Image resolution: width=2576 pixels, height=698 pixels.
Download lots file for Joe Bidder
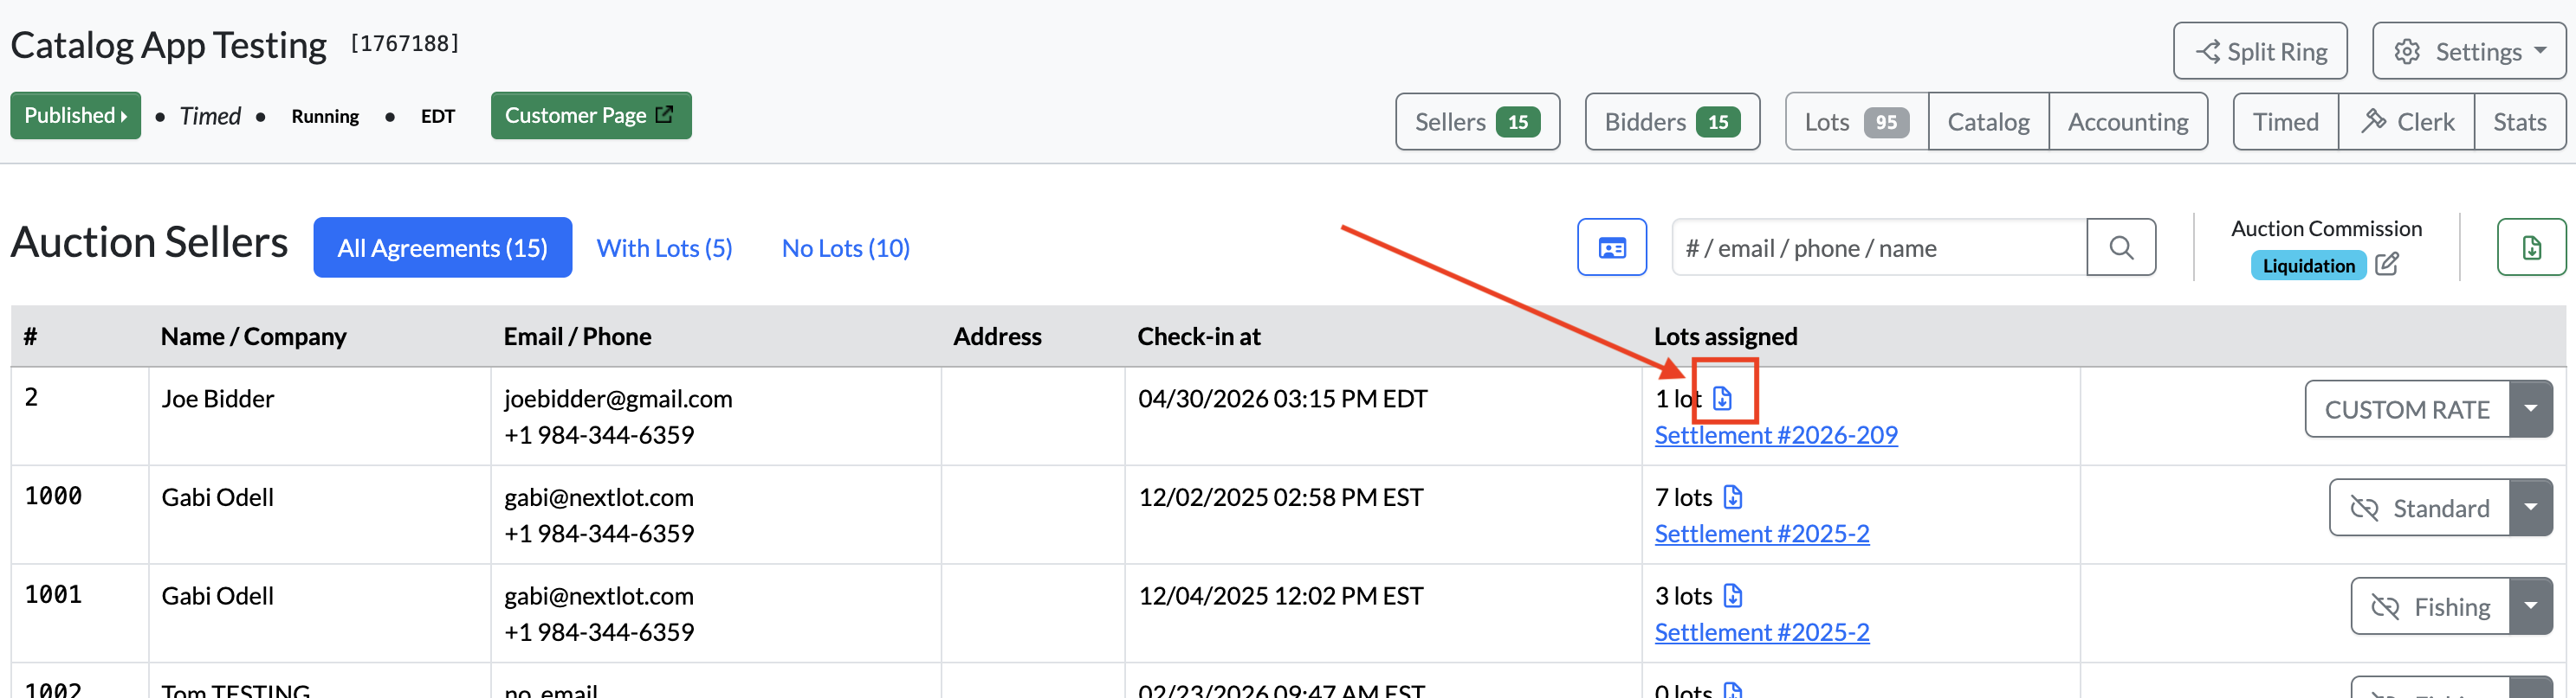[x=1722, y=399]
